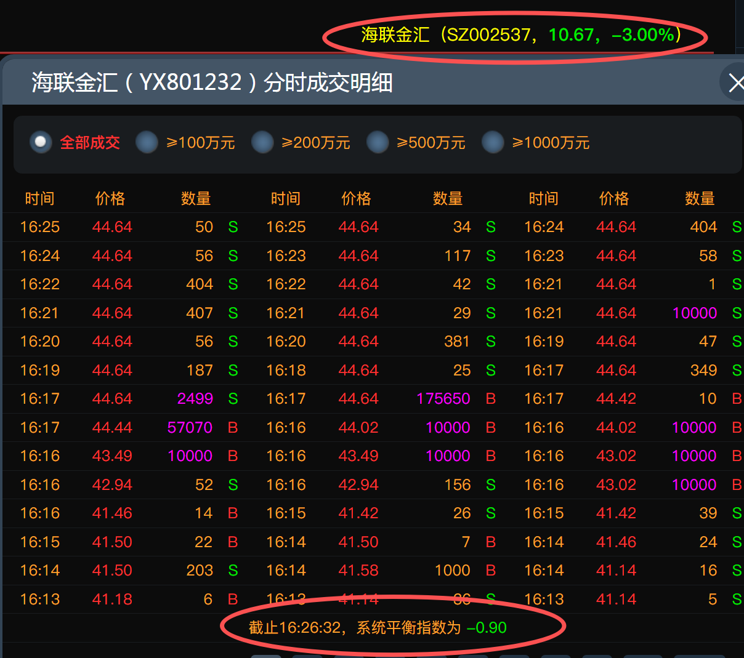Click the quantity value 52
This screenshot has height=658, width=744.
tap(204, 484)
